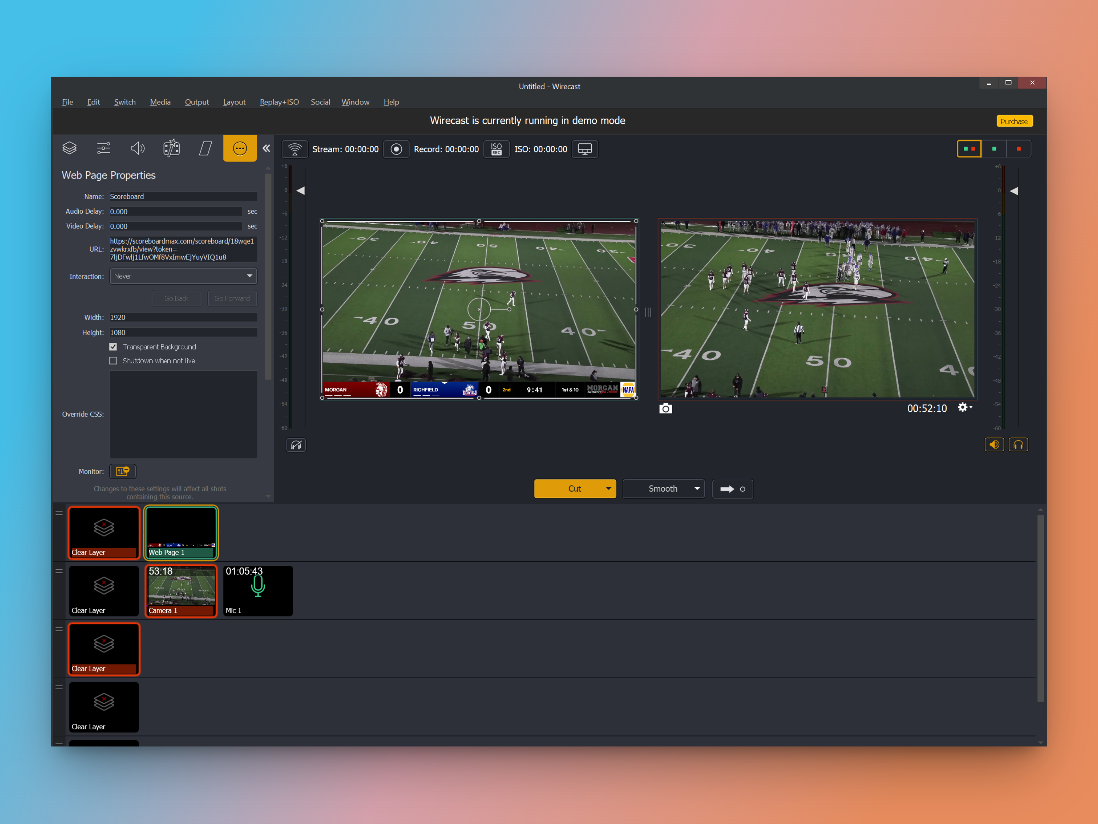Click the Go Back button
This screenshot has width=1098, height=824.
[x=177, y=298]
